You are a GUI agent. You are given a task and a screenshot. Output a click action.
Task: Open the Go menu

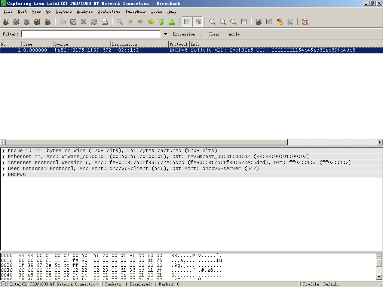pyautogui.click(x=48, y=12)
